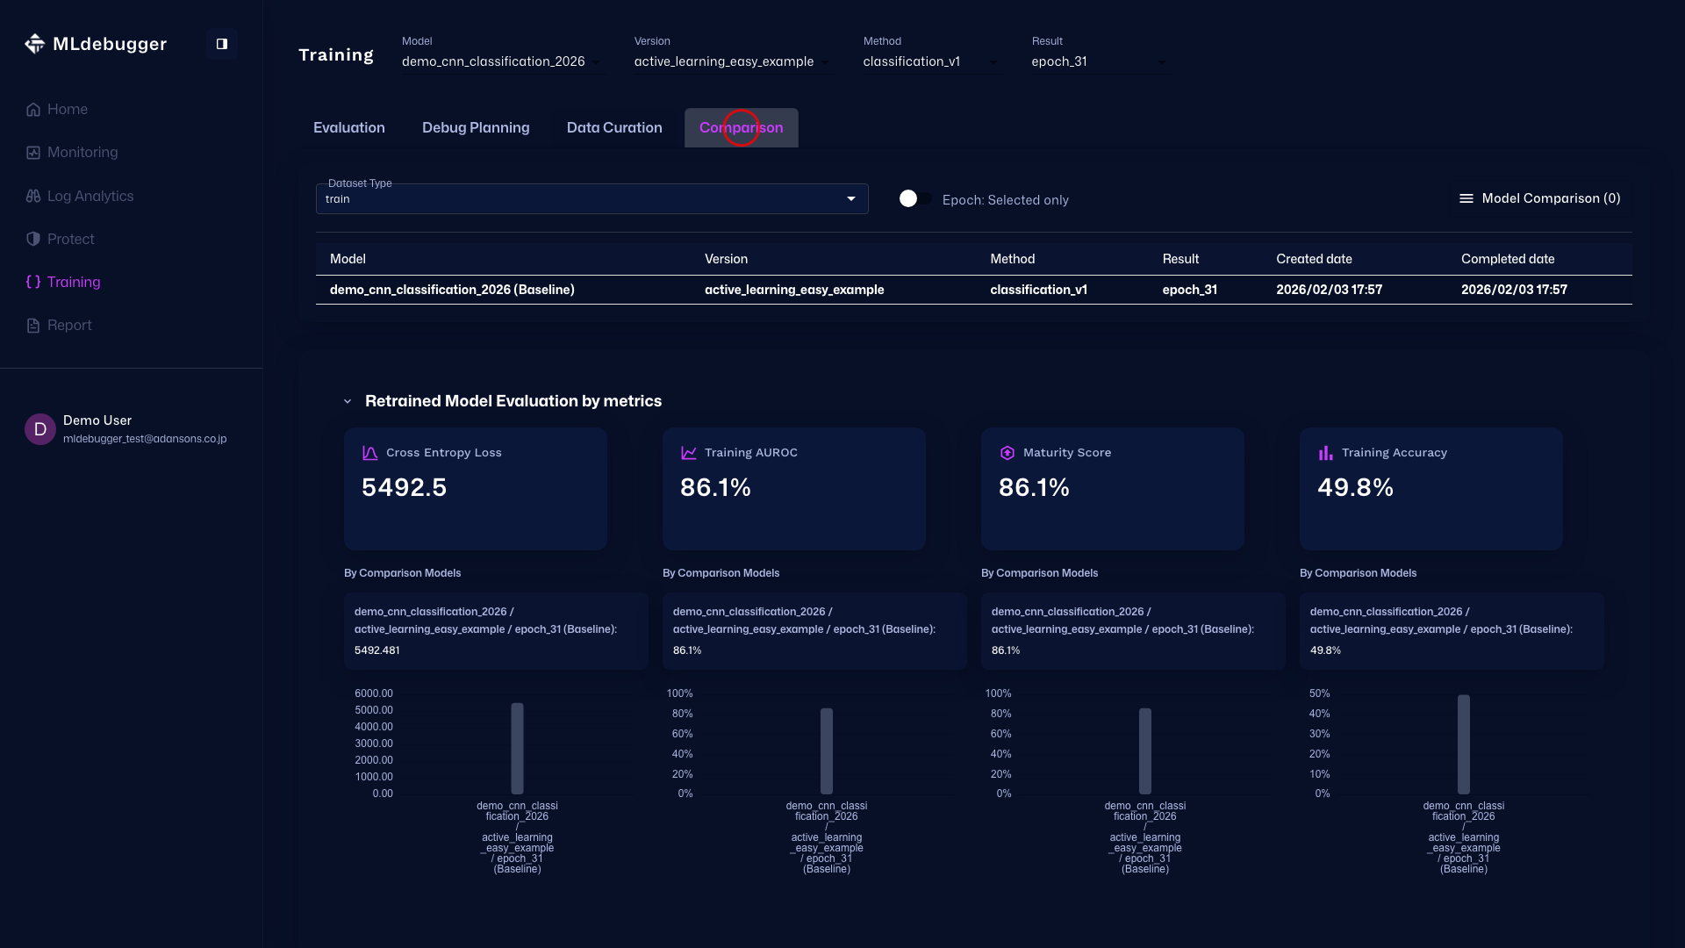Collapse Retrained Model Evaluation by metrics

348,401
